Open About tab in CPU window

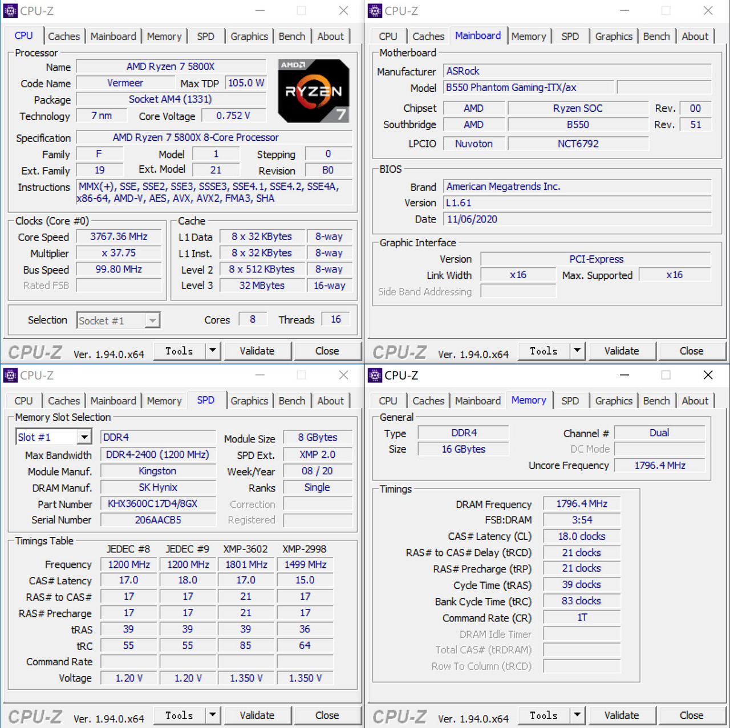pyautogui.click(x=331, y=36)
